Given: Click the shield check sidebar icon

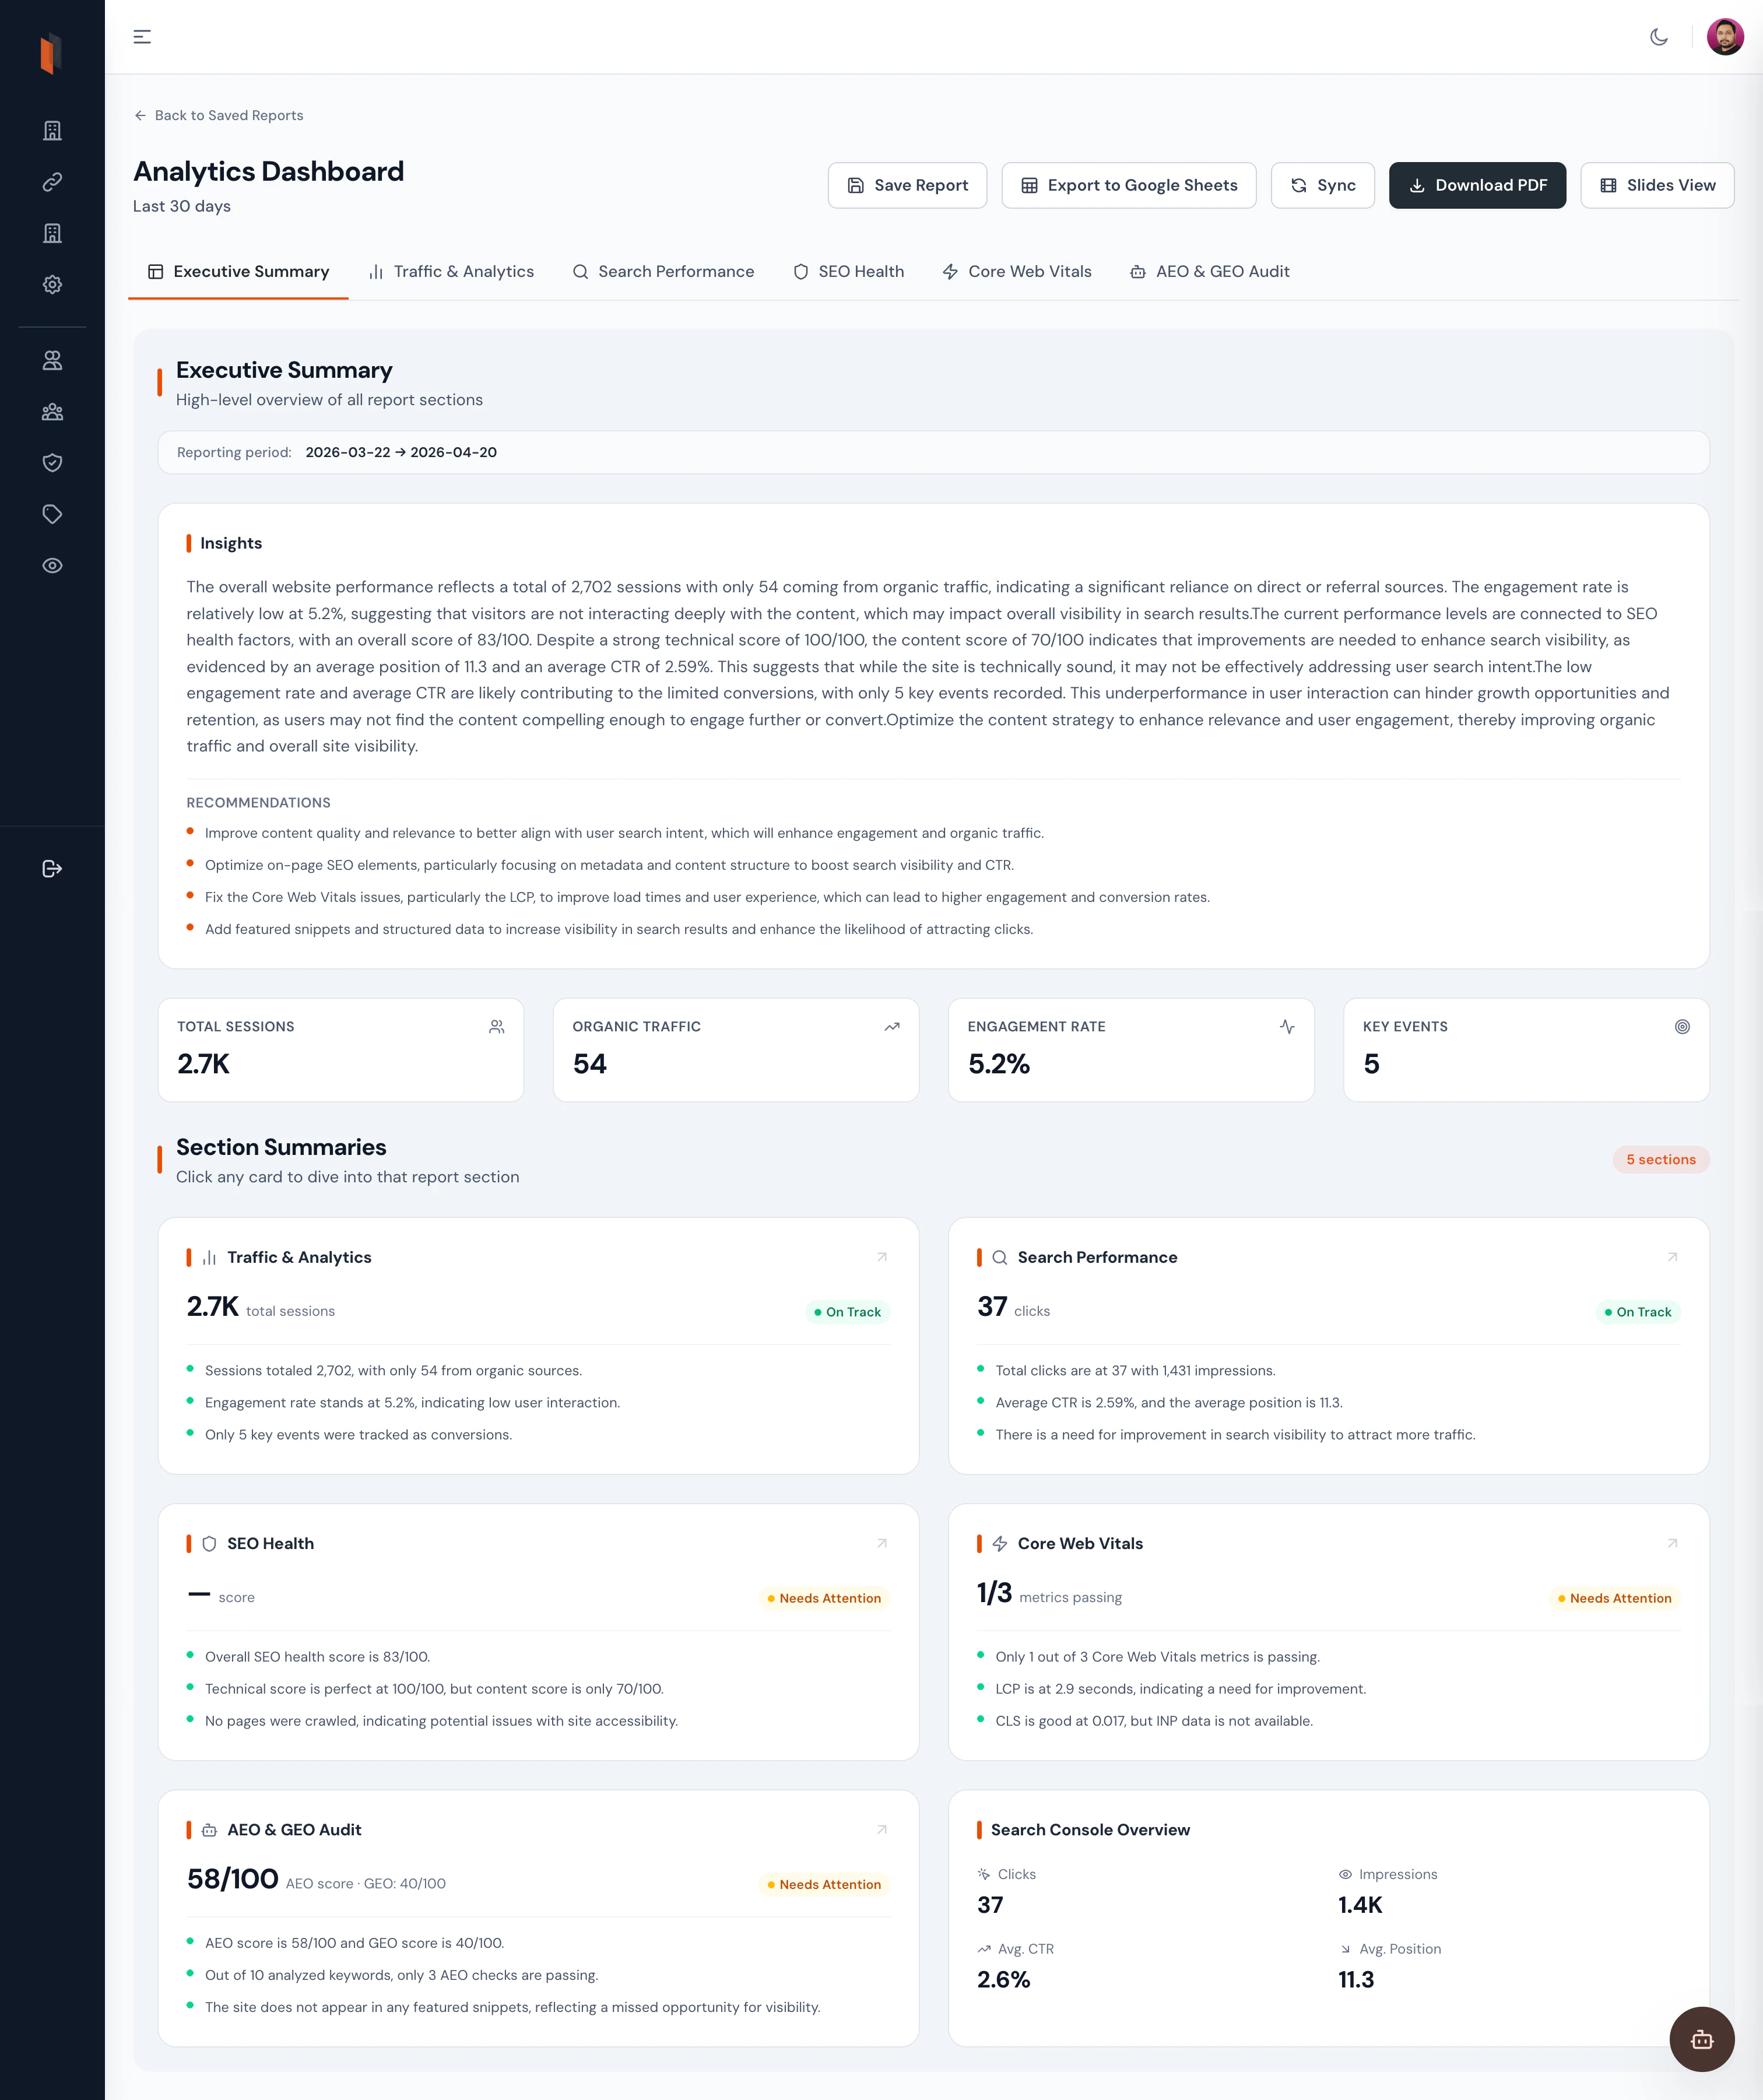Looking at the screenshot, I should (52, 463).
